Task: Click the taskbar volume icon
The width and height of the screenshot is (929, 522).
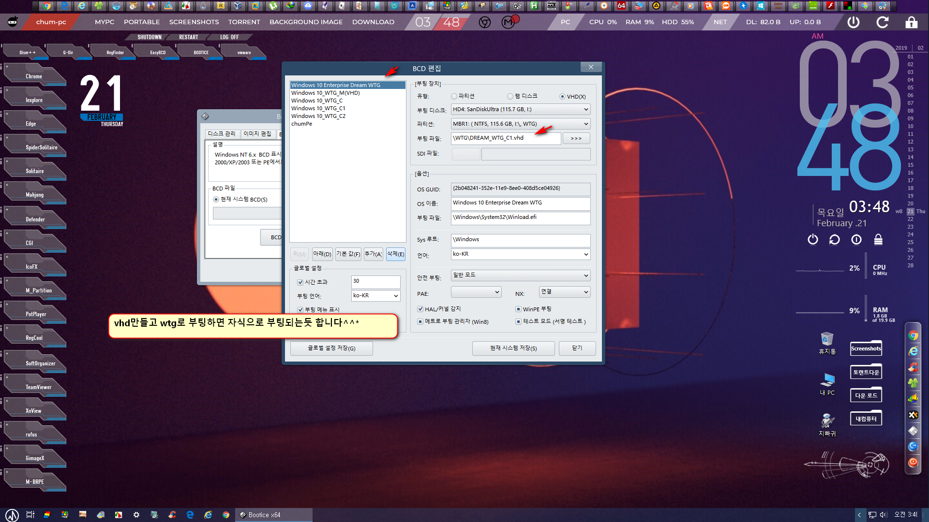Action: (x=884, y=515)
